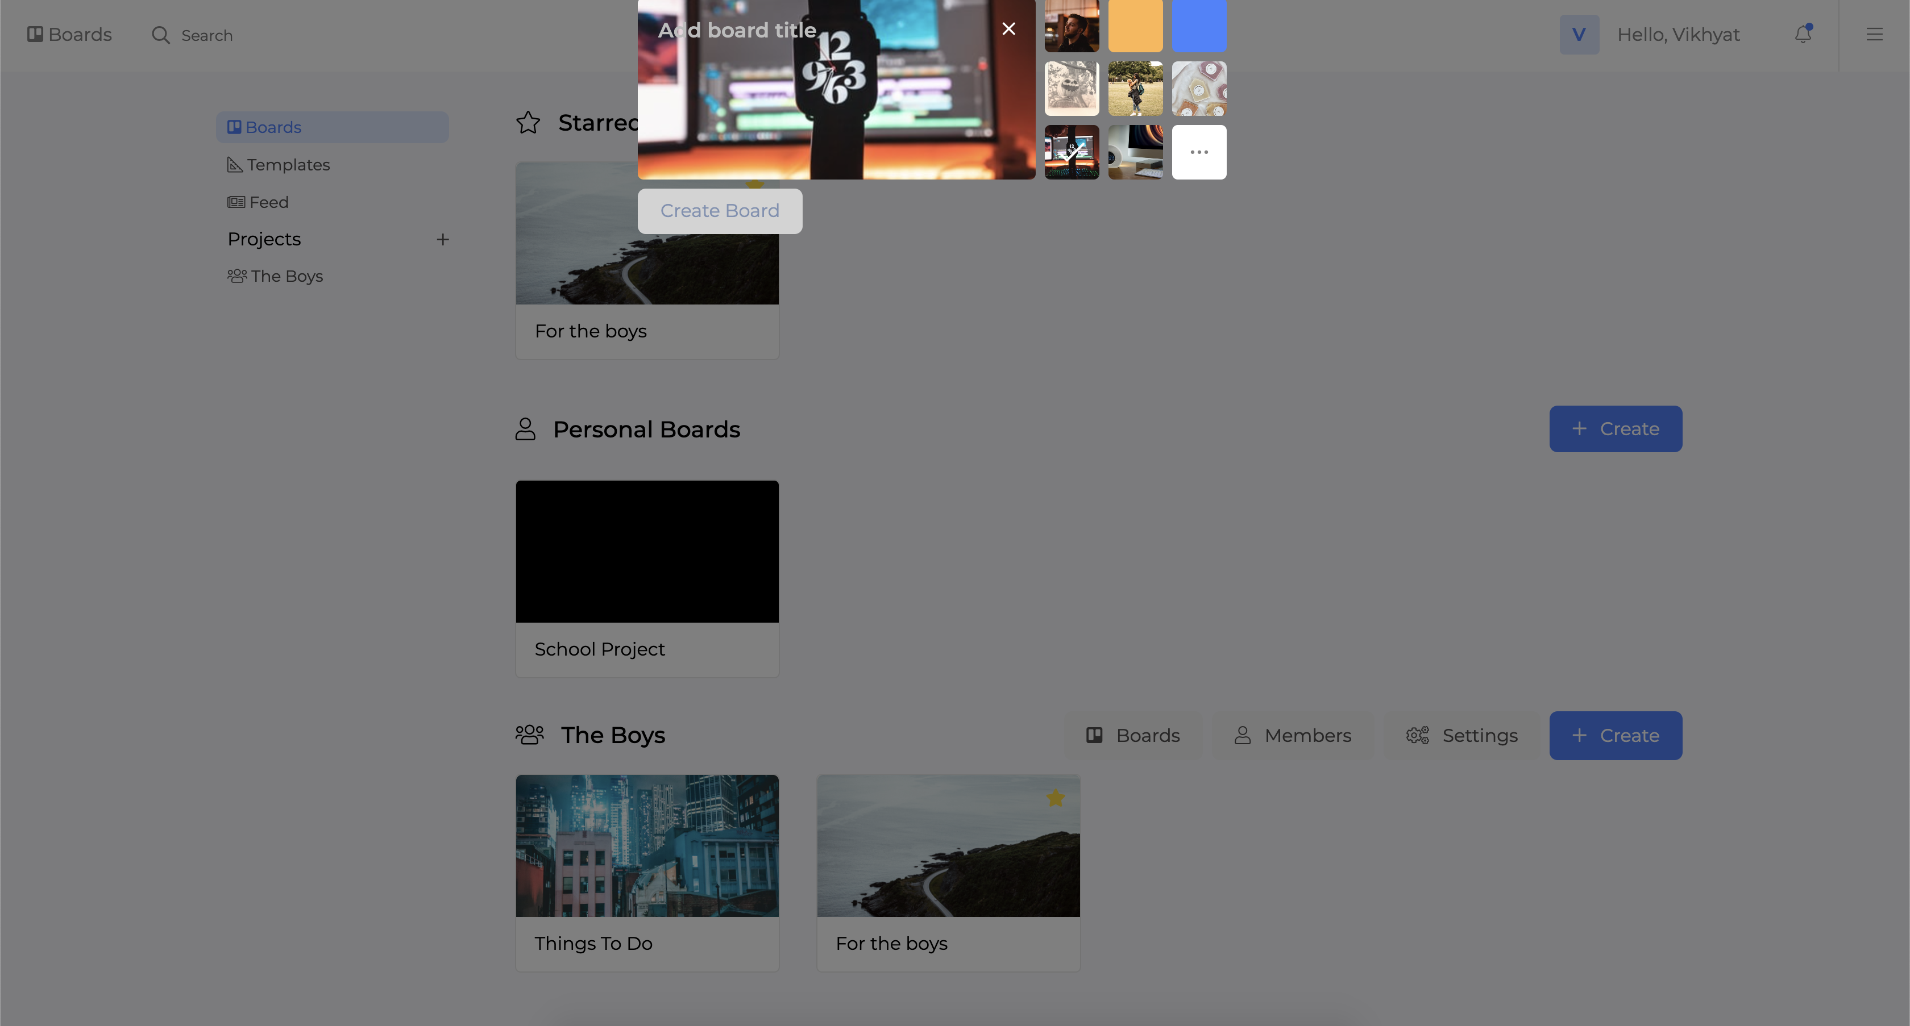Click the close X button on modal
This screenshot has height=1026, width=1910.
pyautogui.click(x=1009, y=28)
